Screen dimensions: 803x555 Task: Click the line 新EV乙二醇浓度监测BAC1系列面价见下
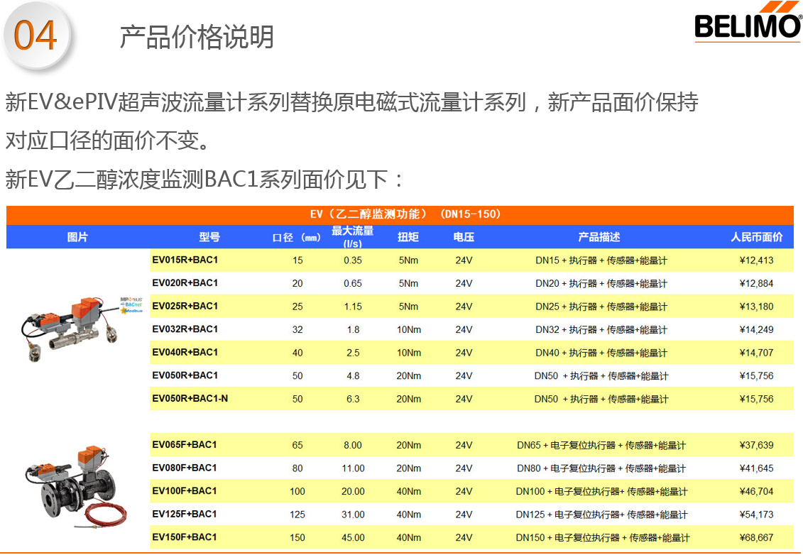[x=204, y=179]
